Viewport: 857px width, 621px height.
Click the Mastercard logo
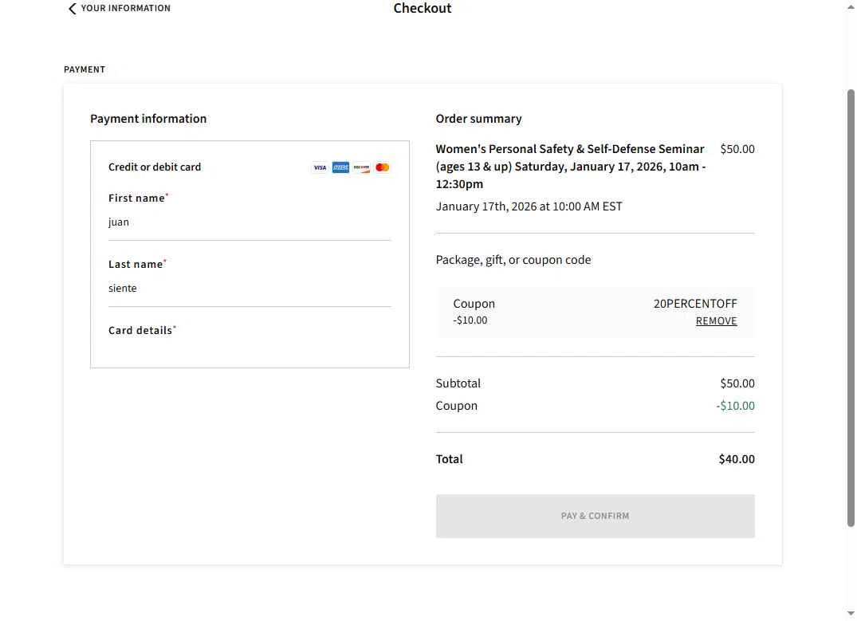383,167
